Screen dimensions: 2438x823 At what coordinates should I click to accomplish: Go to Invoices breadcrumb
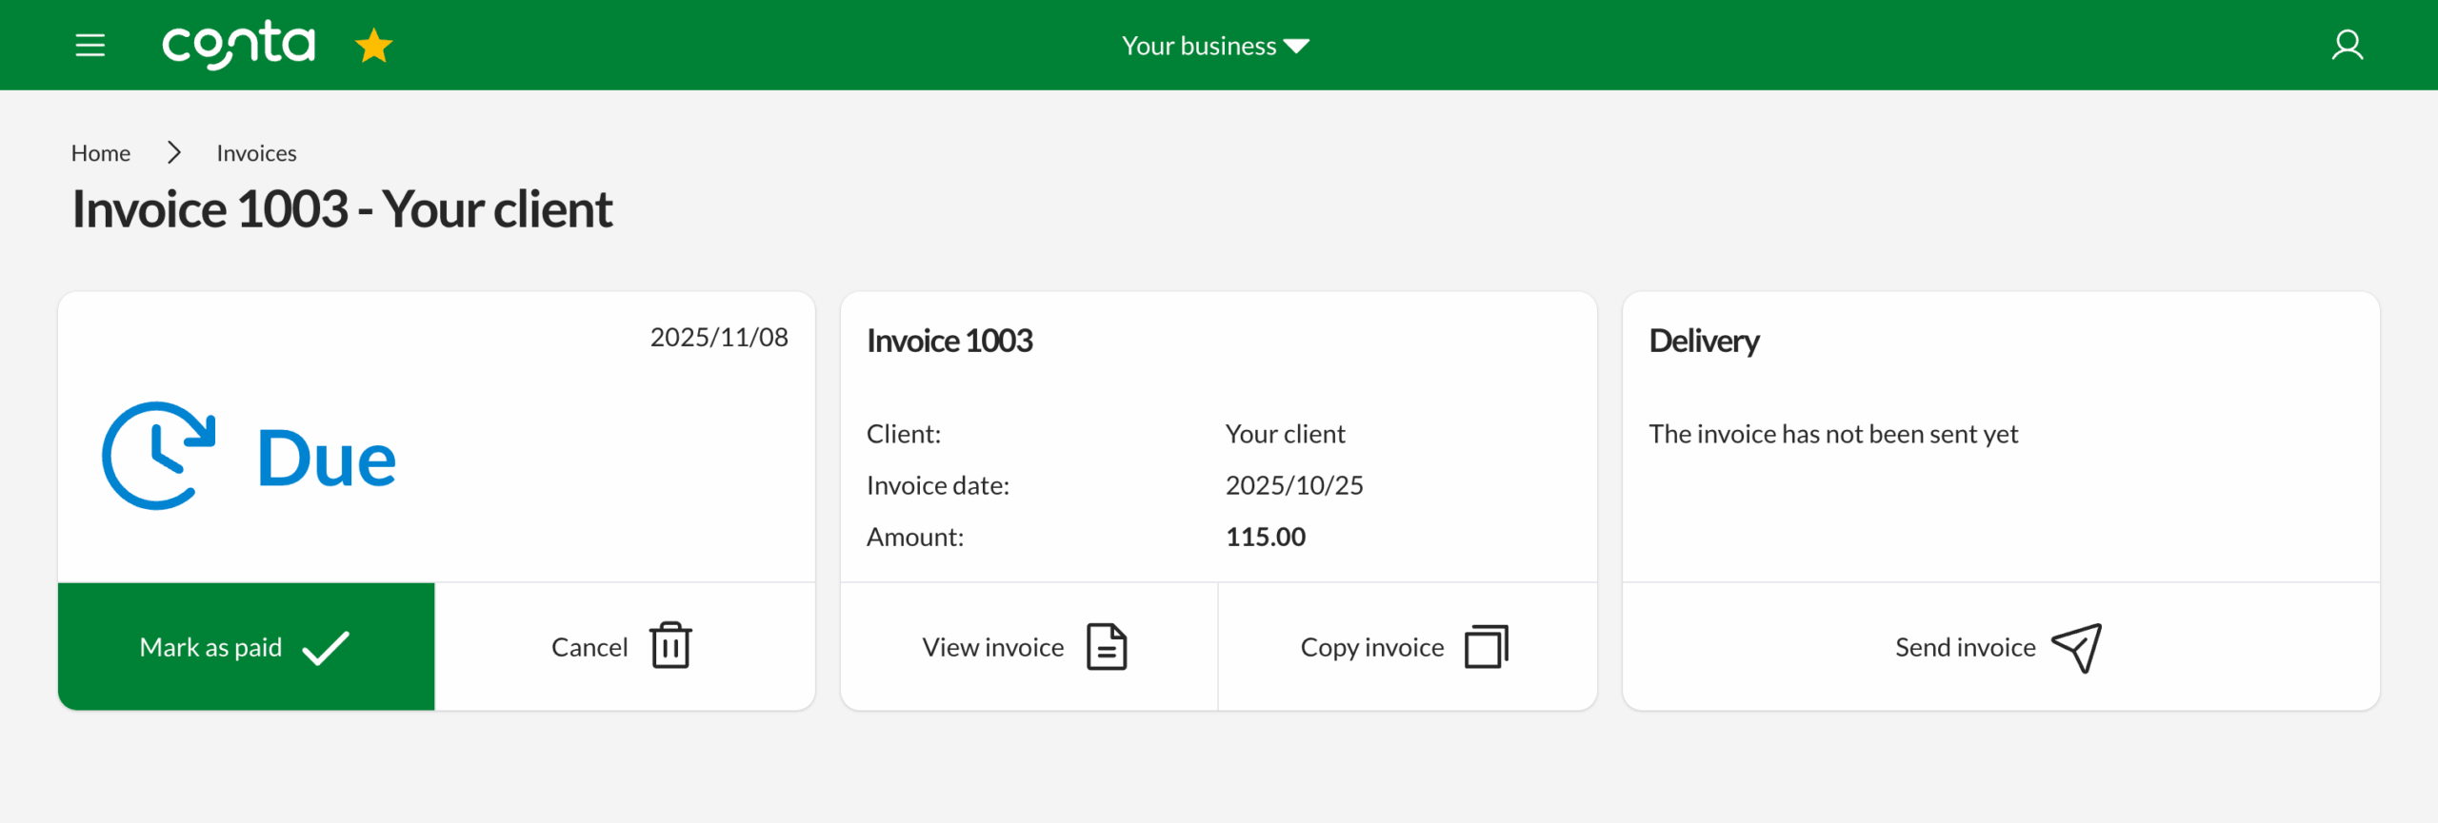tap(256, 153)
